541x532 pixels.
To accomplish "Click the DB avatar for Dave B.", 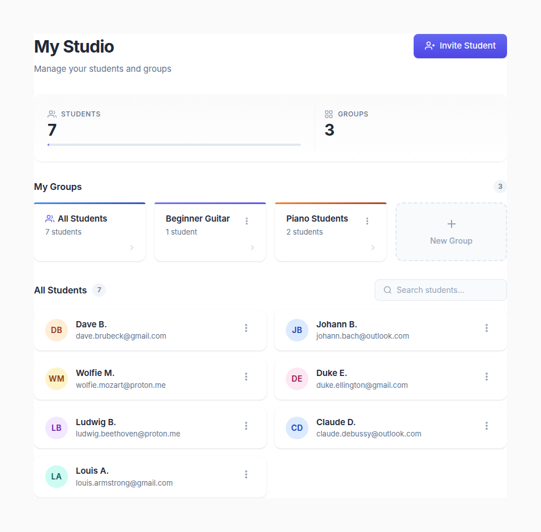I will point(57,330).
